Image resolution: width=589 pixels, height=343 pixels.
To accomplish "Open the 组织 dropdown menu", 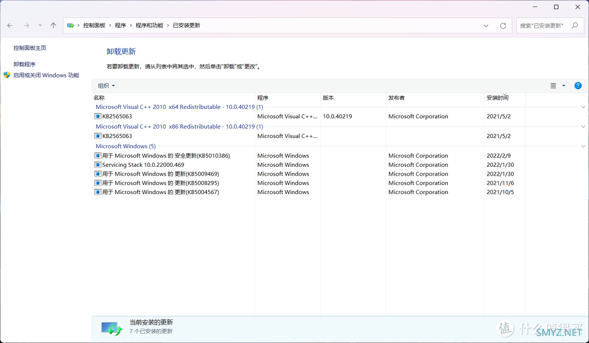I will 106,86.
